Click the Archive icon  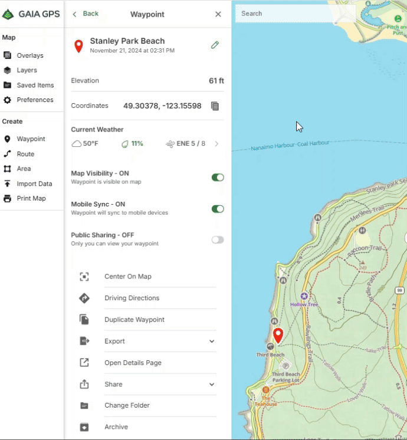click(x=84, y=427)
